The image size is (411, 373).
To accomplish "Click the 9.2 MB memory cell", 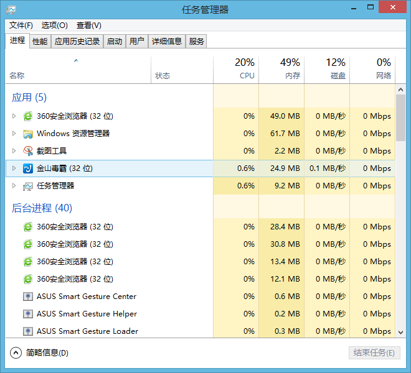I will (x=281, y=186).
